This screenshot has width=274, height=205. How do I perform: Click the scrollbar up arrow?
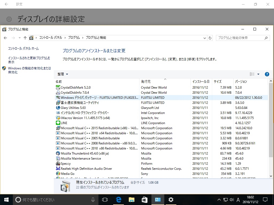[271, 81]
